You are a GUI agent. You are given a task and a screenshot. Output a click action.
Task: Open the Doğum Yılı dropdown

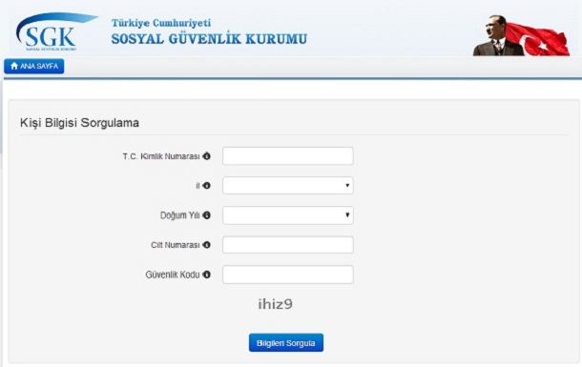pos(287,215)
